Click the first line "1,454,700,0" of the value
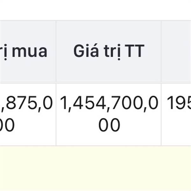 (109, 104)
